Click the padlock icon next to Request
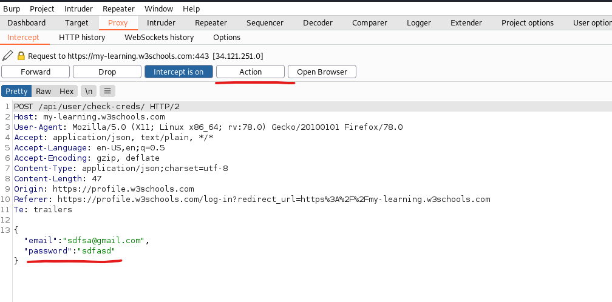Viewport: 612px width, 302px height. [x=21, y=56]
